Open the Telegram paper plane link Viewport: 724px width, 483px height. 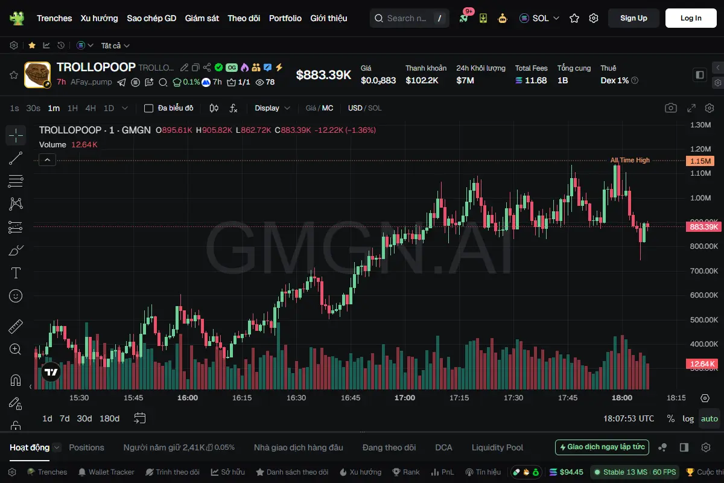tap(122, 82)
